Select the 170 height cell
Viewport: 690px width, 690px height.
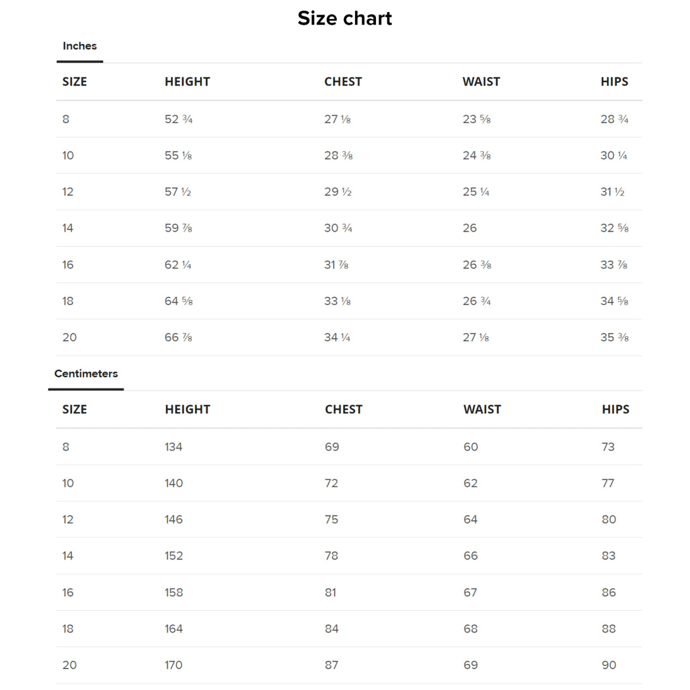173,665
